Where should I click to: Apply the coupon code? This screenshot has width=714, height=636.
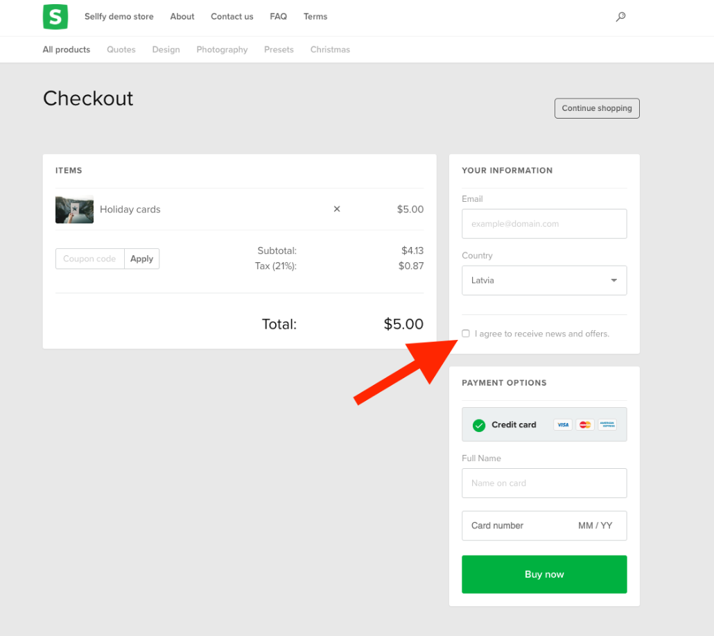[141, 259]
